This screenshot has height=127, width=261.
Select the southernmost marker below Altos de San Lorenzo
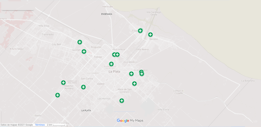122,101
